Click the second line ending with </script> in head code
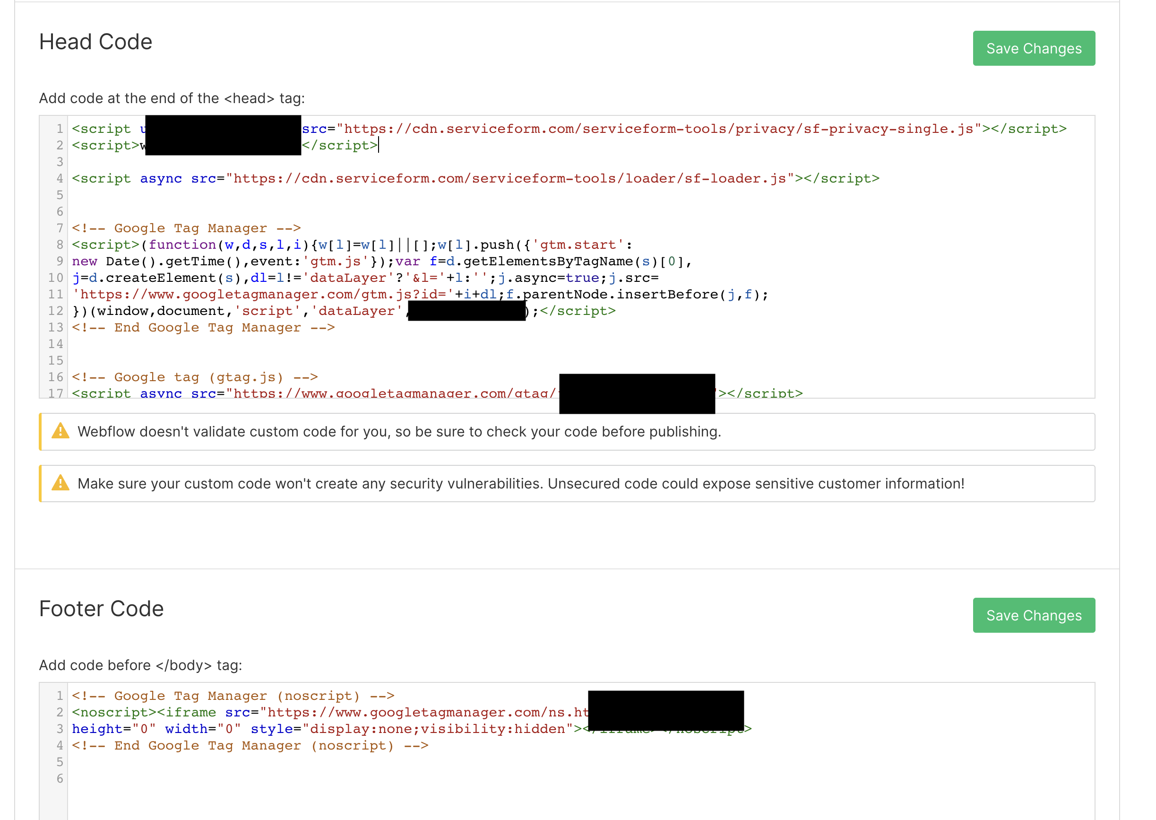Viewport: 1156px width, 820px height. (x=224, y=146)
